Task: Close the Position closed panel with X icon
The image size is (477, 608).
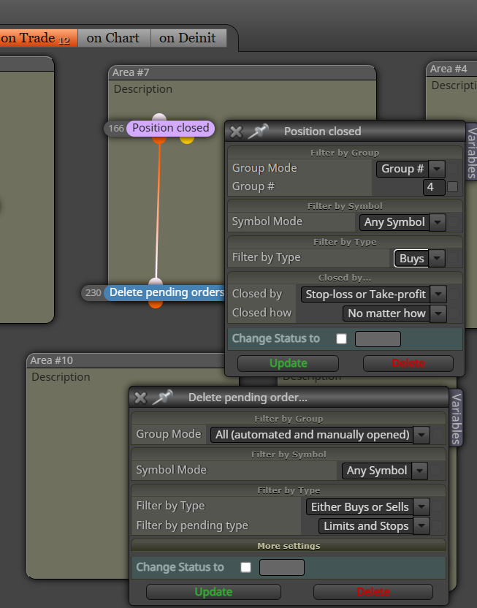Action: coord(237,132)
